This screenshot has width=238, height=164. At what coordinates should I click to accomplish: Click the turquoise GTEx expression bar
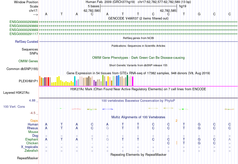point(75,81)
